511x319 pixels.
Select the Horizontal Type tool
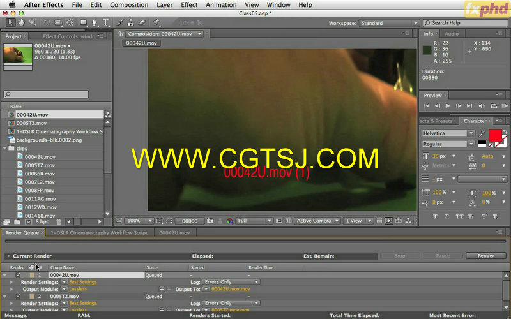click(105, 22)
